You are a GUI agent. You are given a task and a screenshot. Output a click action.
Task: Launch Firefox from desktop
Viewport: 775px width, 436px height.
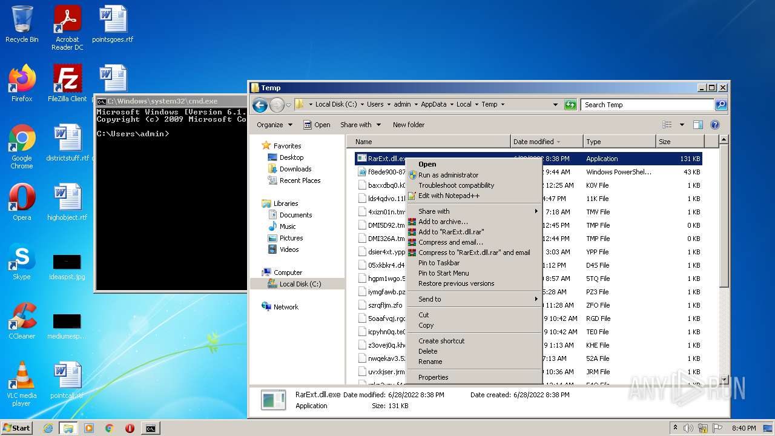click(x=22, y=84)
